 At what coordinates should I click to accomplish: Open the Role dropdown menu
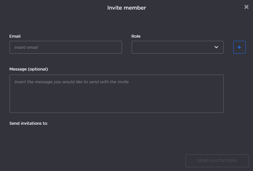coord(177,47)
